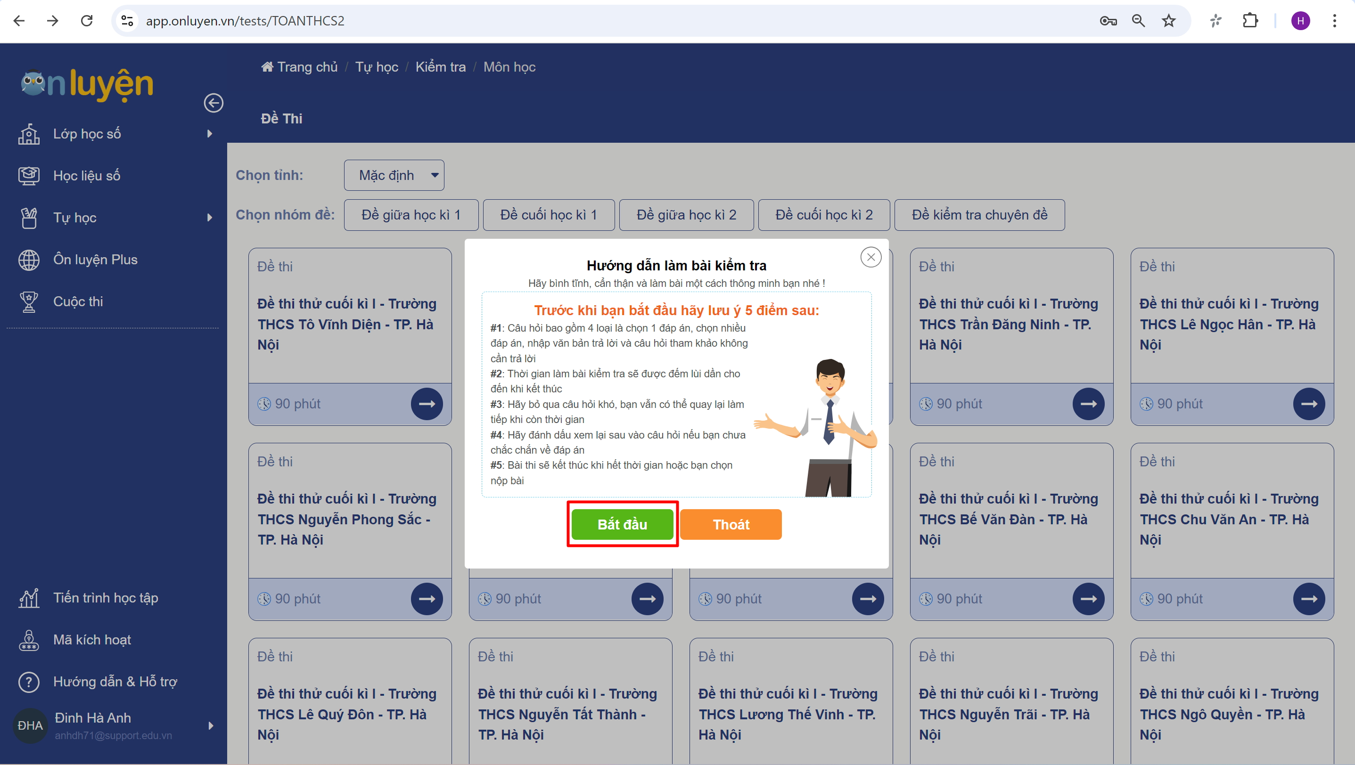The width and height of the screenshot is (1355, 765).
Task: Close the test guide dialog
Action: click(x=870, y=257)
